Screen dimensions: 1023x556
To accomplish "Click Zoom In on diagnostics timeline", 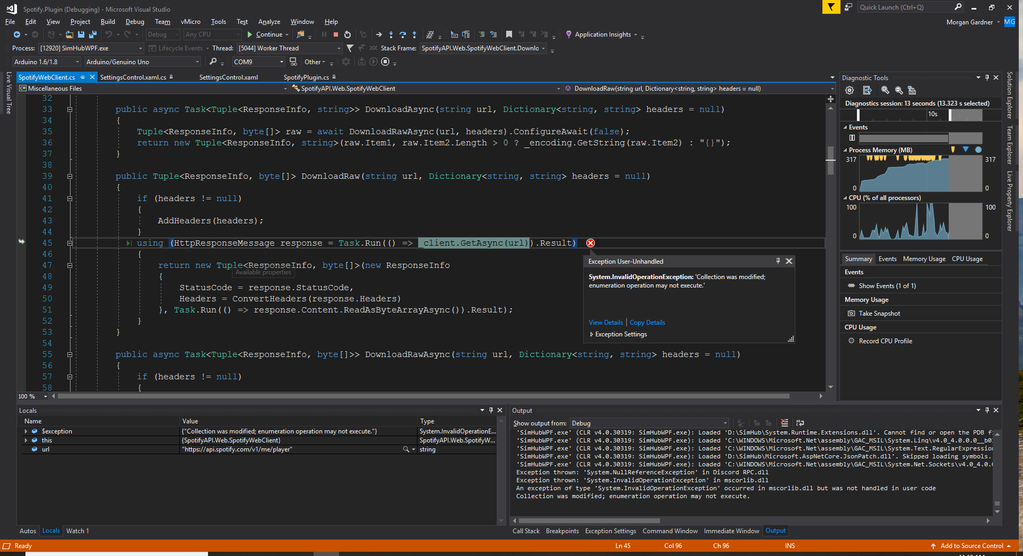I will point(885,90).
